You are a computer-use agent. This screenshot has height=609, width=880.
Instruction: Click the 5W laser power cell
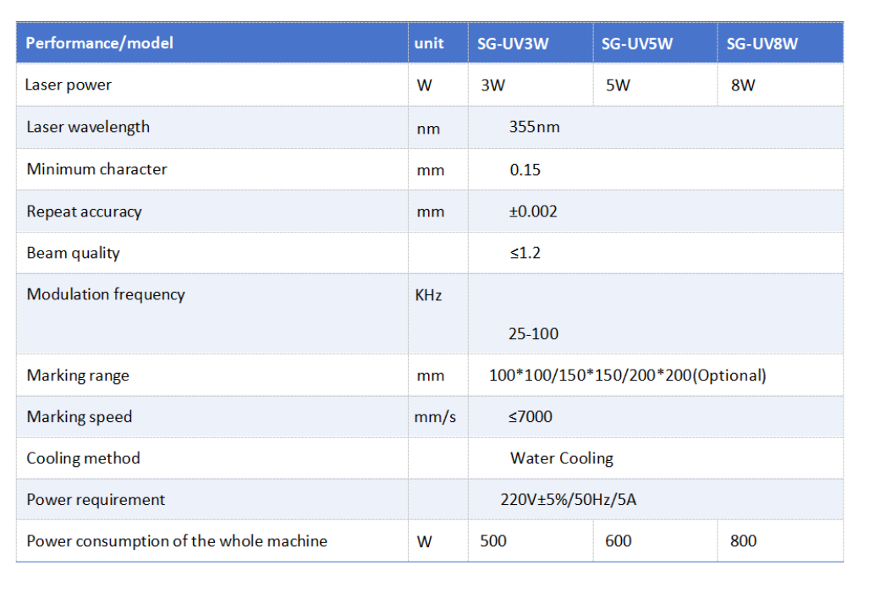coord(618,85)
